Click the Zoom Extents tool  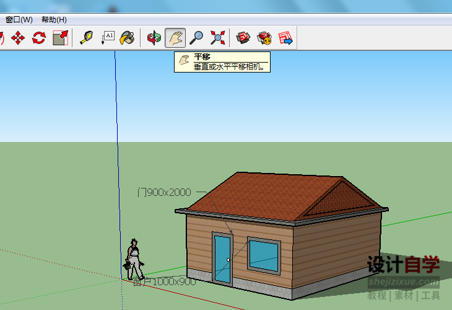click(217, 38)
